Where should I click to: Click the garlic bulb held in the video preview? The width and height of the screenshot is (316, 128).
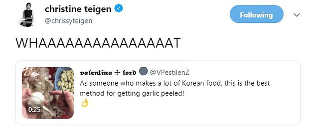(36, 98)
